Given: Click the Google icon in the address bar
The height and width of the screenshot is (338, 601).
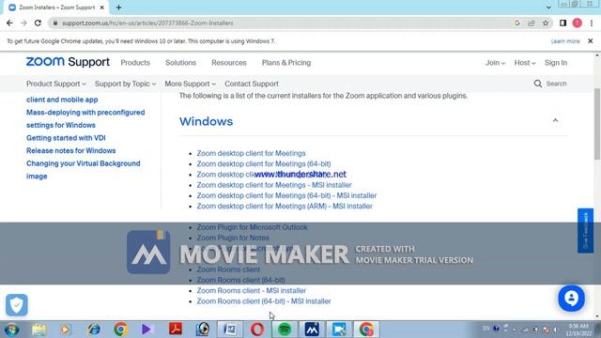Looking at the screenshot, I should 517,23.
